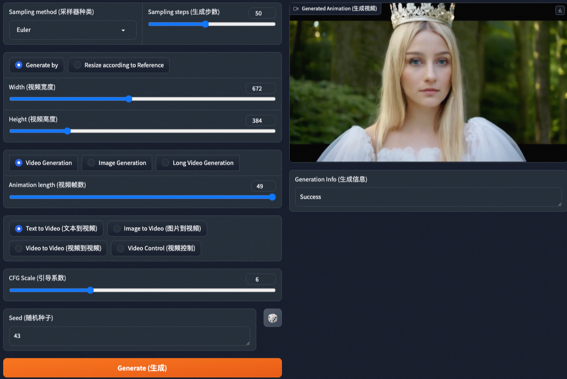Viewport: 567px width, 379px height.
Task: Select Resize according to Reference option
Action: coord(119,65)
